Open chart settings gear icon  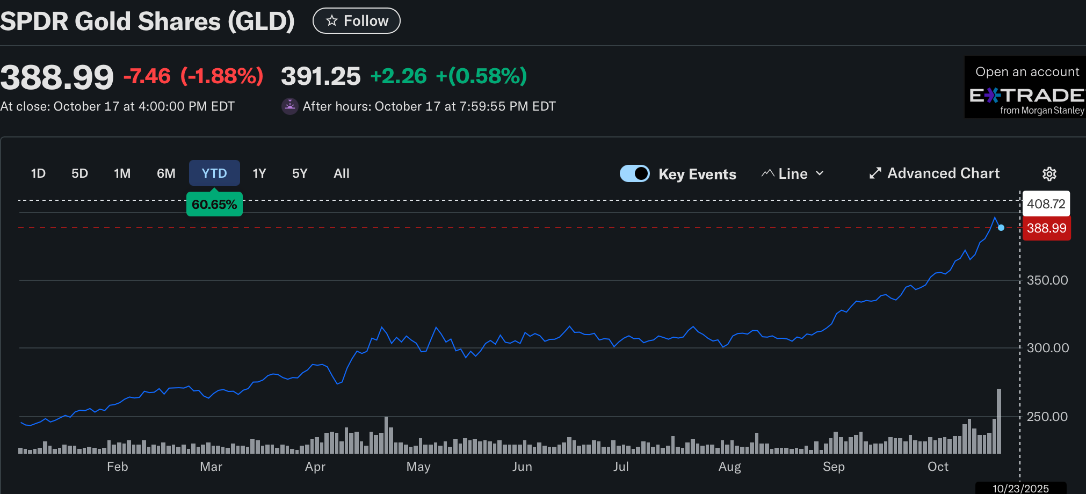pyautogui.click(x=1049, y=174)
